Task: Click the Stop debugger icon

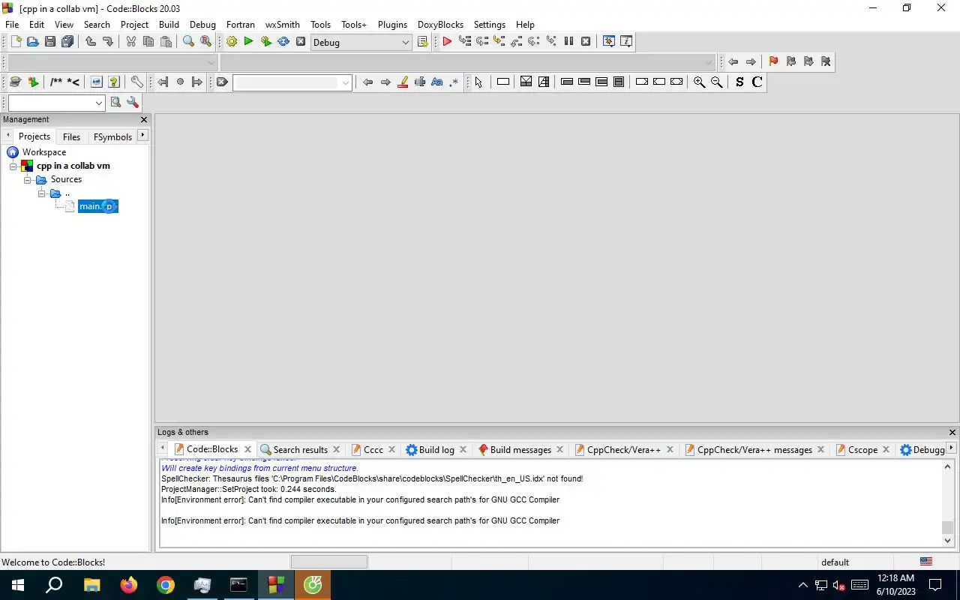Action: pyautogui.click(x=586, y=42)
